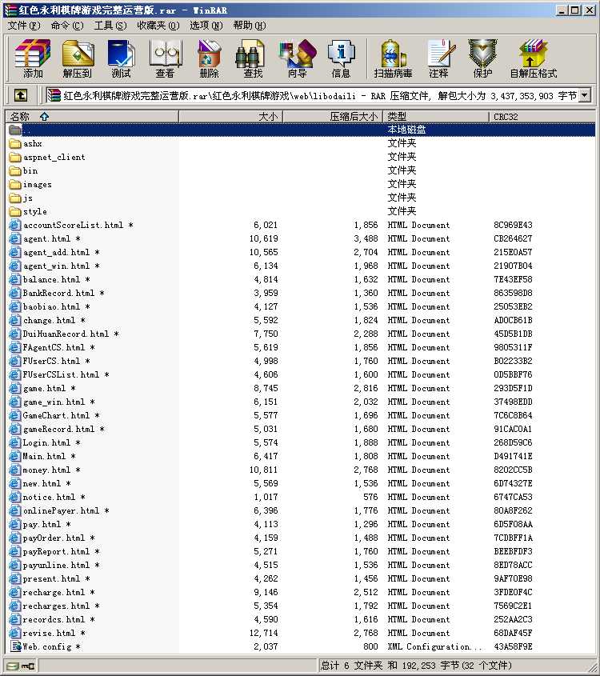Open the 命令(C) menu
The image size is (600, 676).
pyautogui.click(x=67, y=26)
